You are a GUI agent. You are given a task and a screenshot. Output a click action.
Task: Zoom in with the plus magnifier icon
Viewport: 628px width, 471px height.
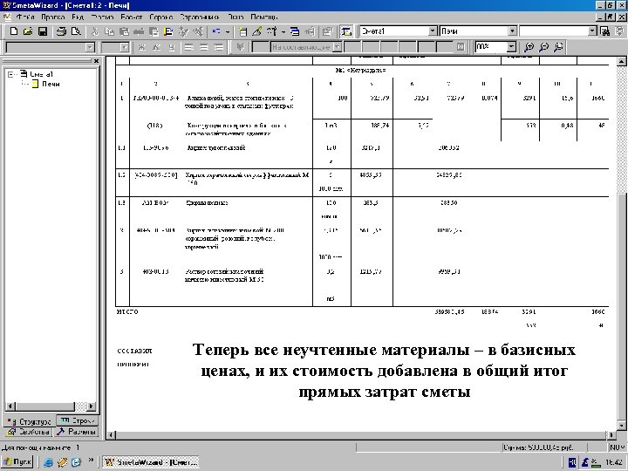point(529,47)
